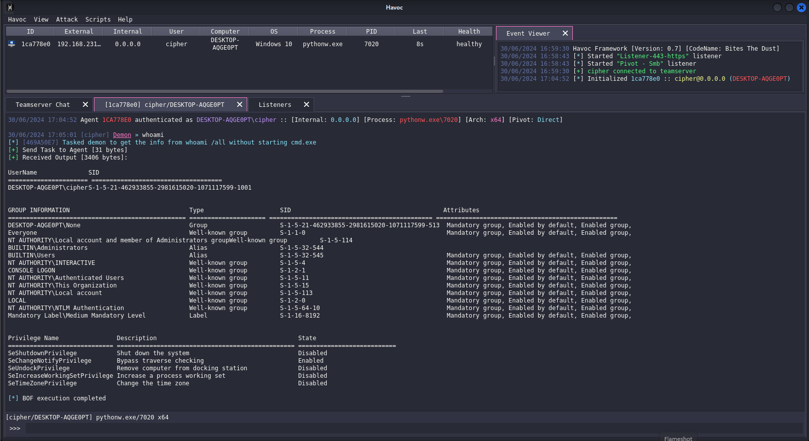Sort sessions by Computer column header

[225, 32]
